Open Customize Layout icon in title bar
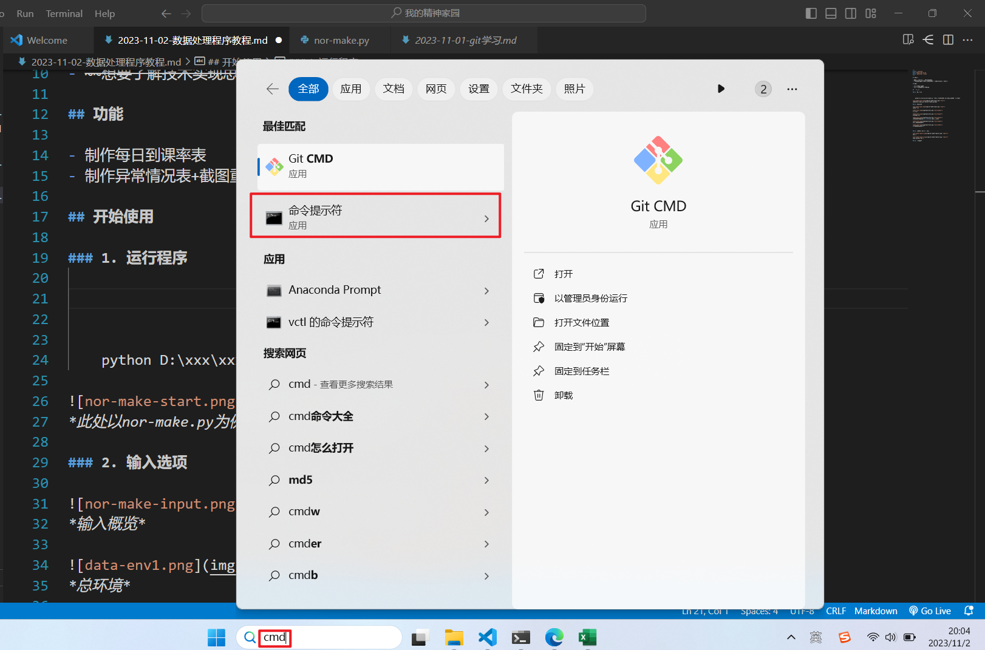This screenshot has height=650, width=985. click(x=871, y=13)
